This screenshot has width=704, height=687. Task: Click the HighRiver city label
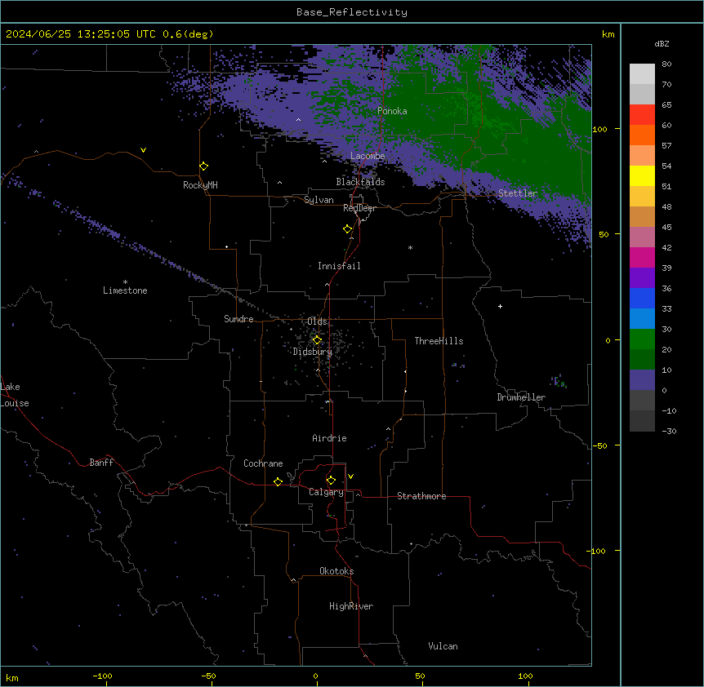tap(351, 606)
